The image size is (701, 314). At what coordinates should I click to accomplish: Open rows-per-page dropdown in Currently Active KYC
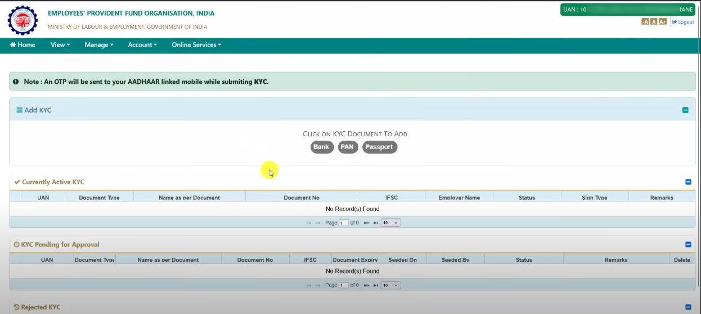pos(390,223)
